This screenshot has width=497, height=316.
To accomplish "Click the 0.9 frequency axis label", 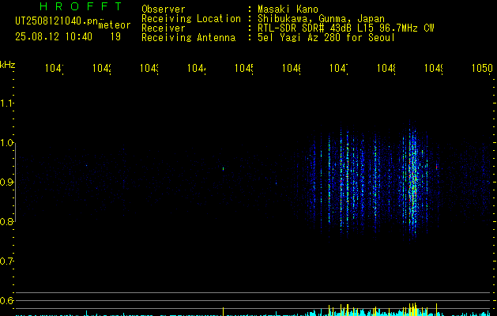I will click(6, 182).
